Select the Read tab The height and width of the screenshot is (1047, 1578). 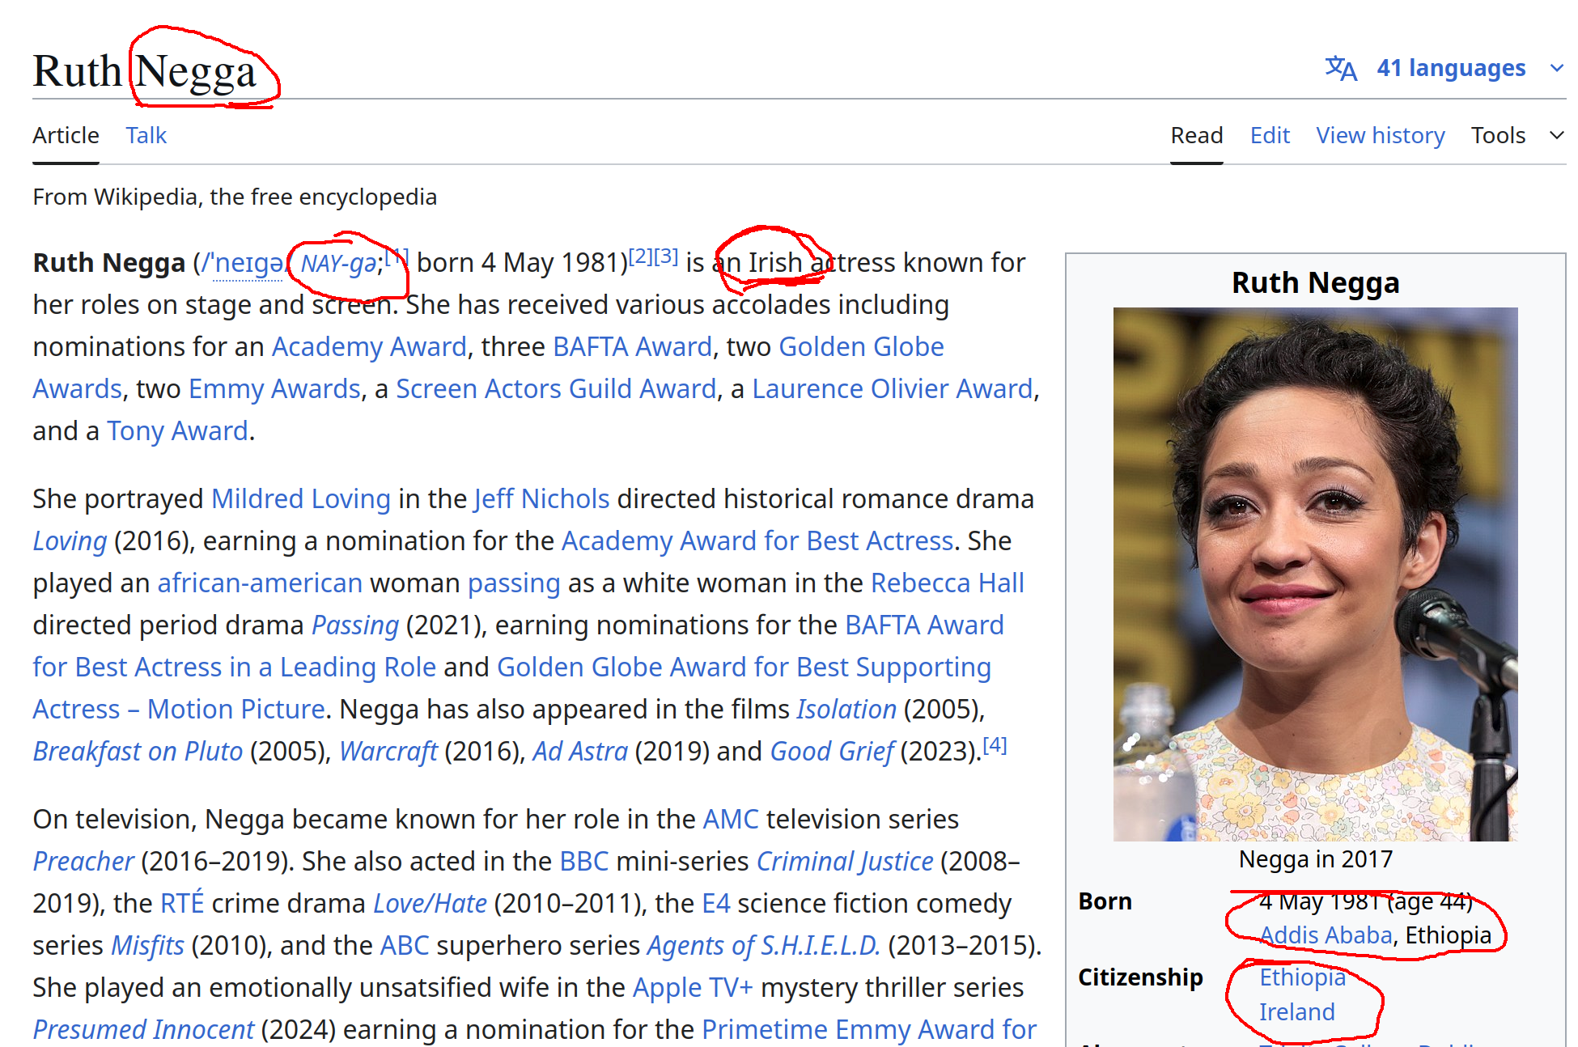[1197, 135]
